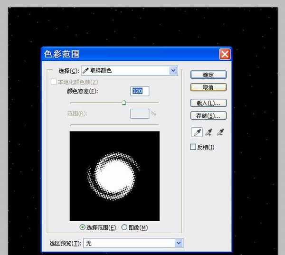Select the Subtract from Sample eyedropper
The width and height of the screenshot is (285, 255).
220,132
